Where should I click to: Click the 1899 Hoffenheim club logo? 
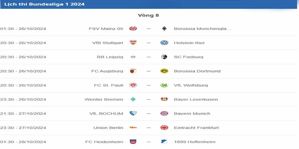[x=164, y=142]
